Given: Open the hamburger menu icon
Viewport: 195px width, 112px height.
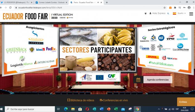Looking at the screenshot, I should (191, 14).
